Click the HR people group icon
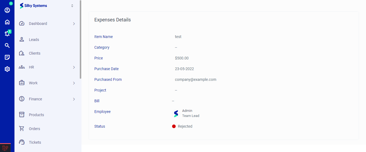Image resolution: width=366 pixels, height=152 pixels. [22, 67]
